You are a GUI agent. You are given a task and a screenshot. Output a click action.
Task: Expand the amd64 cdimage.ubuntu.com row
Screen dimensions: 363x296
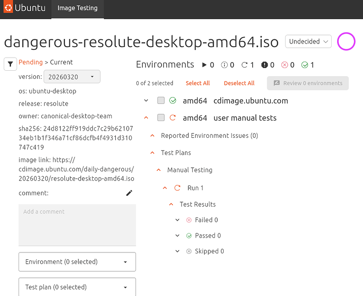click(x=146, y=101)
